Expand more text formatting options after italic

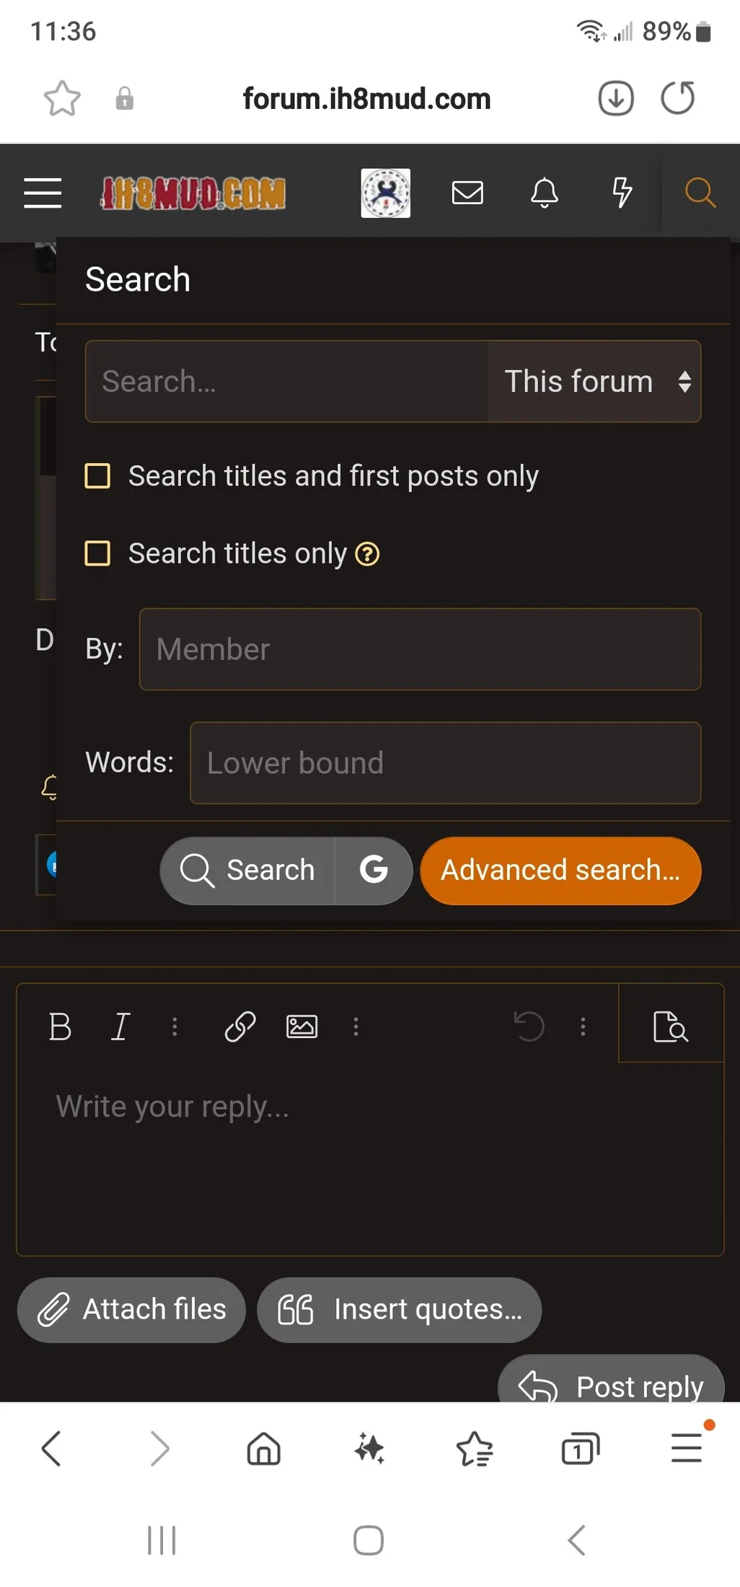coord(175,1027)
